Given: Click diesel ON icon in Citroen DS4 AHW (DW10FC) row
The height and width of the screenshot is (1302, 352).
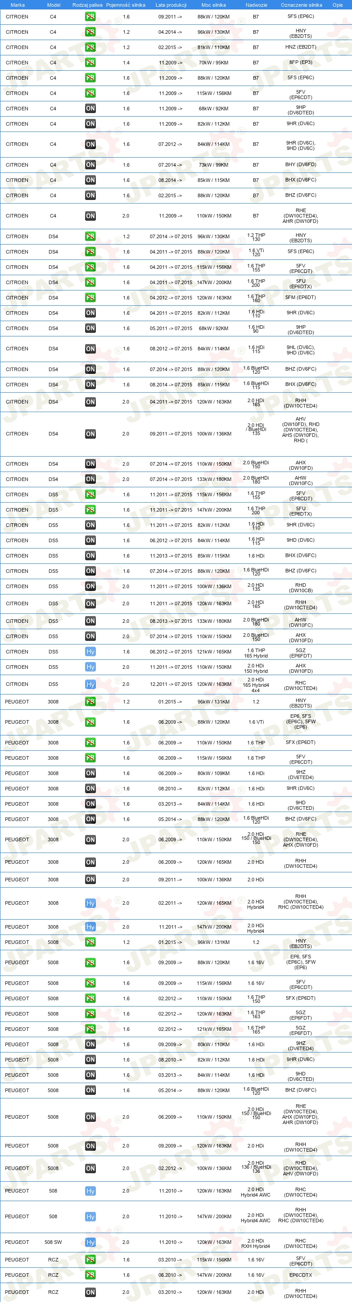Looking at the screenshot, I should tap(90, 479).
